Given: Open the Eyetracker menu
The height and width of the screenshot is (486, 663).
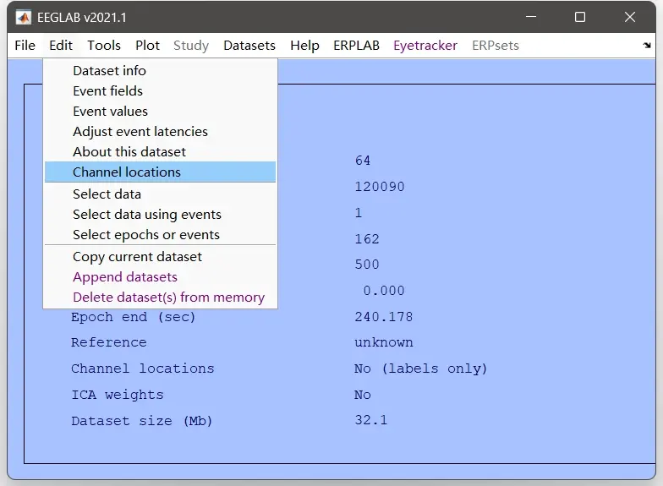Looking at the screenshot, I should coord(425,46).
